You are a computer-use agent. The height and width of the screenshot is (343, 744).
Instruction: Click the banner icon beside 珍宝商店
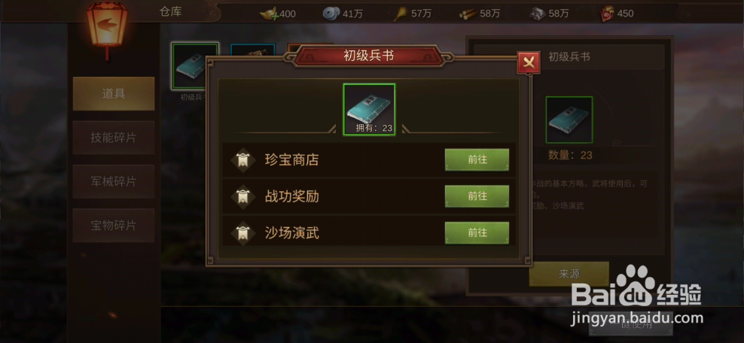point(243,160)
